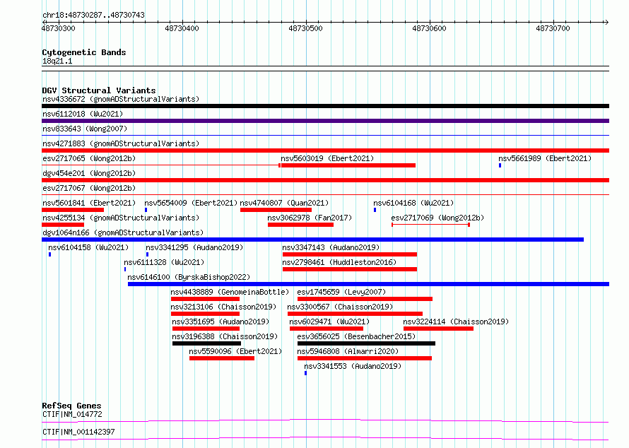Click the RefSeq Genes track title

click(x=71, y=406)
